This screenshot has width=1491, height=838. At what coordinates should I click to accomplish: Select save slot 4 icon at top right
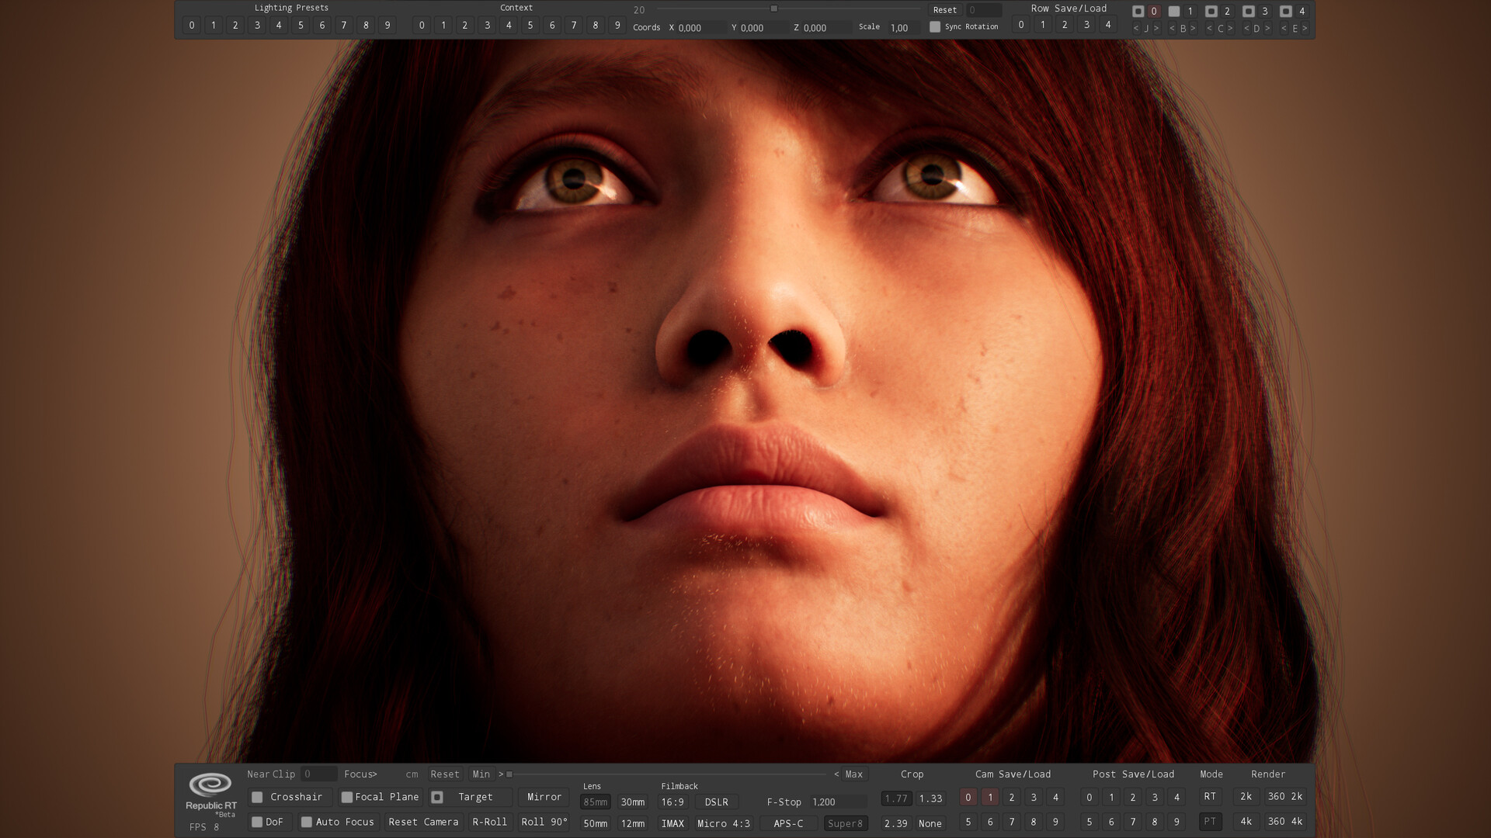(1284, 12)
